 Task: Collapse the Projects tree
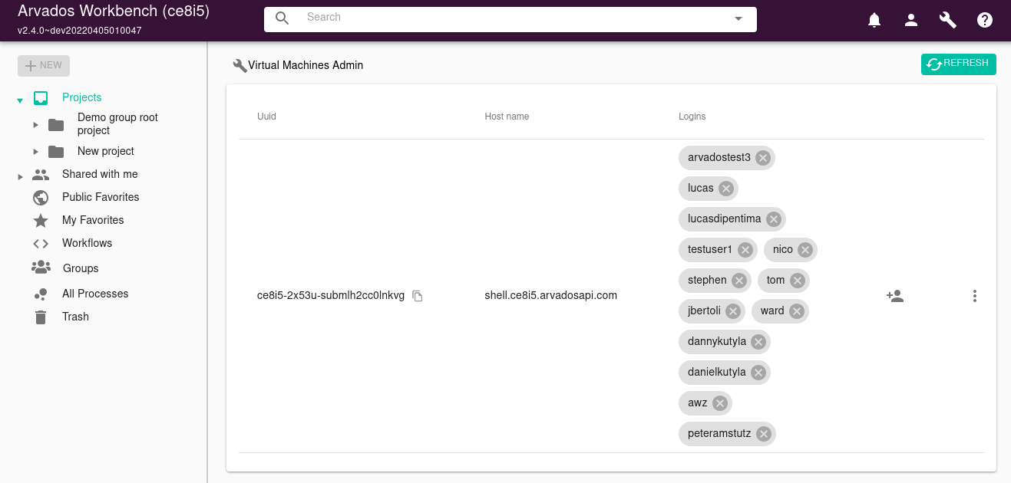coord(20,100)
